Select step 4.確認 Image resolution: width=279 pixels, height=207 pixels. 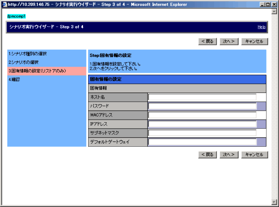point(47,80)
